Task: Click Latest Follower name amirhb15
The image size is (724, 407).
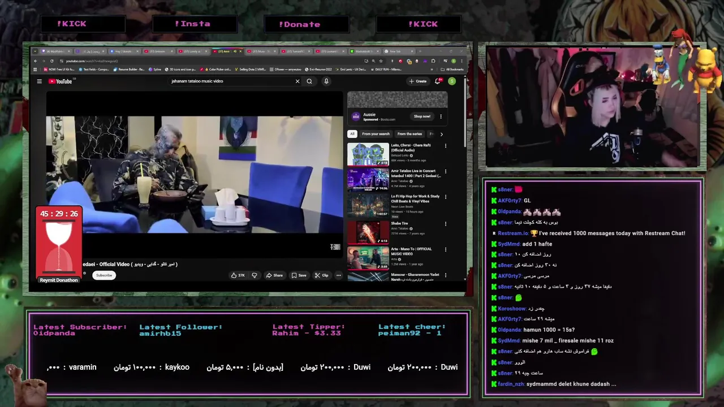Action: tap(160, 334)
